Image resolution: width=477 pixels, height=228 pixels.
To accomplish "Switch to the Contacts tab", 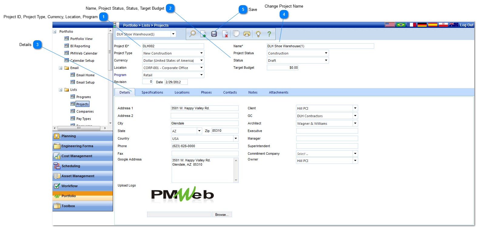I will 230,92.
